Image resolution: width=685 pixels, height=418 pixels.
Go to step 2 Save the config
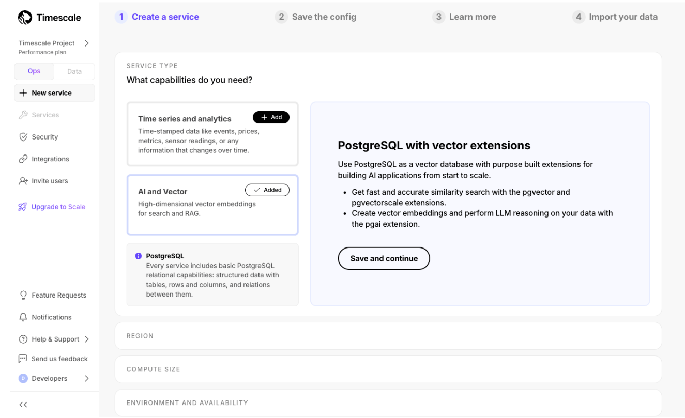[316, 17]
